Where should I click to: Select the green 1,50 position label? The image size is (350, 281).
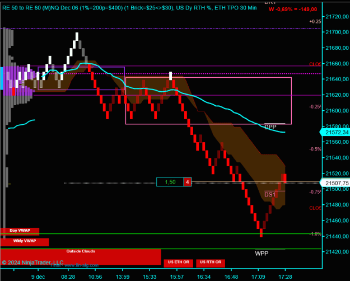[x=170, y=182]
